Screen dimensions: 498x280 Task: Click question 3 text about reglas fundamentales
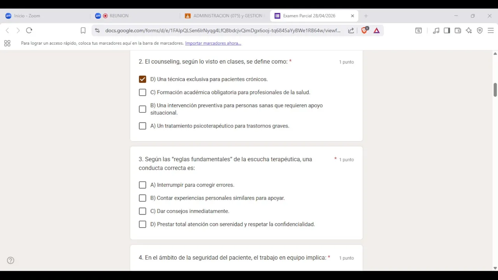coord(225,164)
